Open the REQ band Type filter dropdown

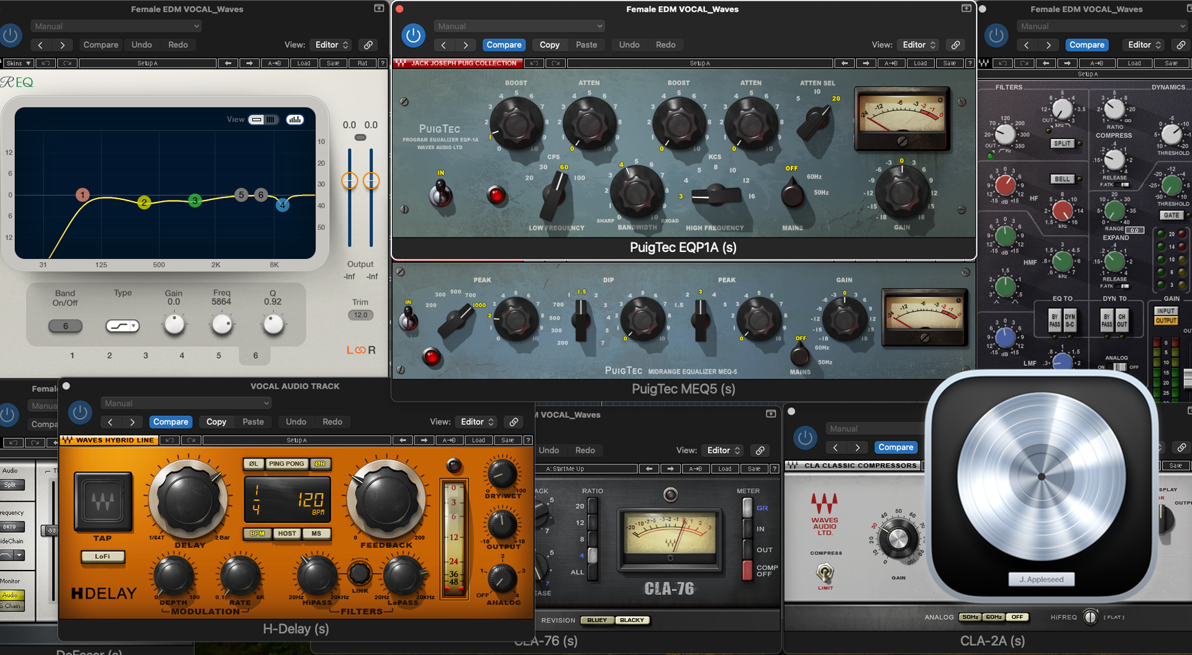[x=122, y=326]
